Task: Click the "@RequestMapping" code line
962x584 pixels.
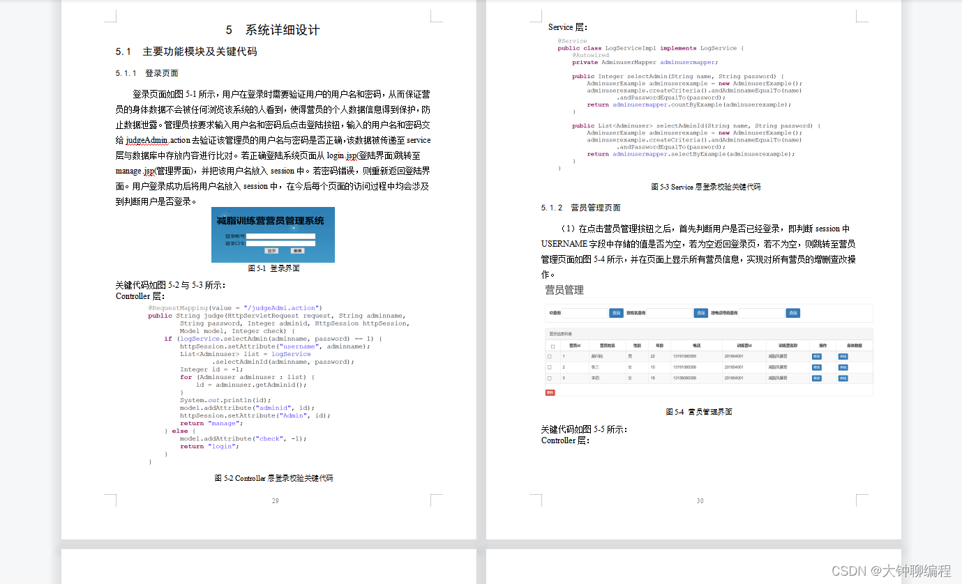Action: [x=235, y=307]
